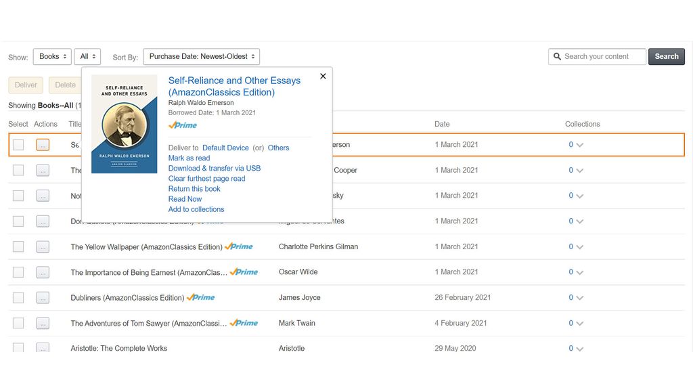
Task: Click inside the Search your content field
Action: click(x=602, y=56)
